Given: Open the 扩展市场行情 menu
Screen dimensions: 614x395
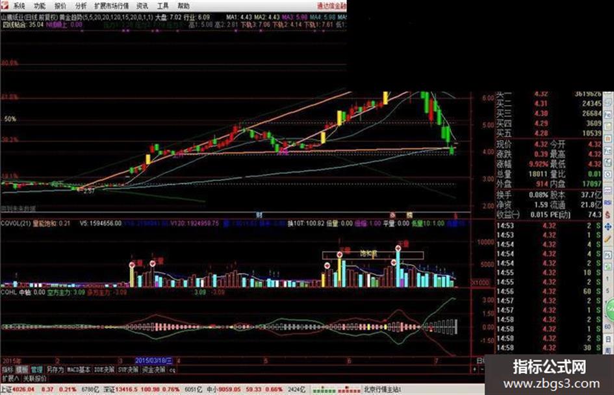Looking at the screenshot, I should point(112,6).
